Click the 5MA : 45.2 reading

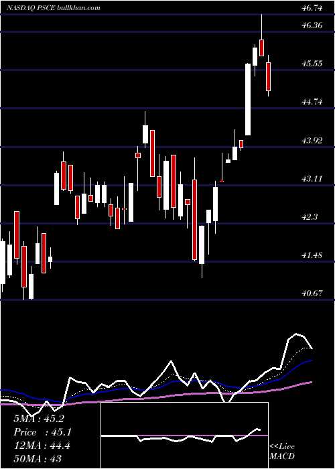[x=39, y=419]
